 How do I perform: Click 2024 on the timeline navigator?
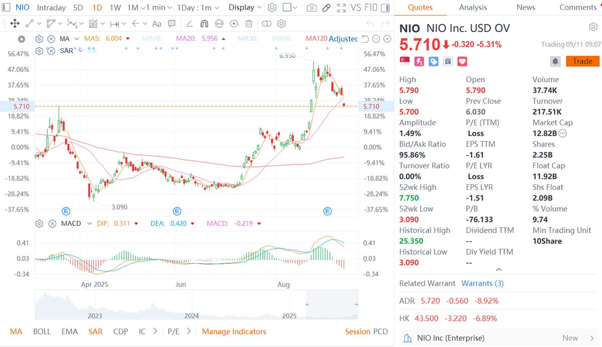coord(193,315)
